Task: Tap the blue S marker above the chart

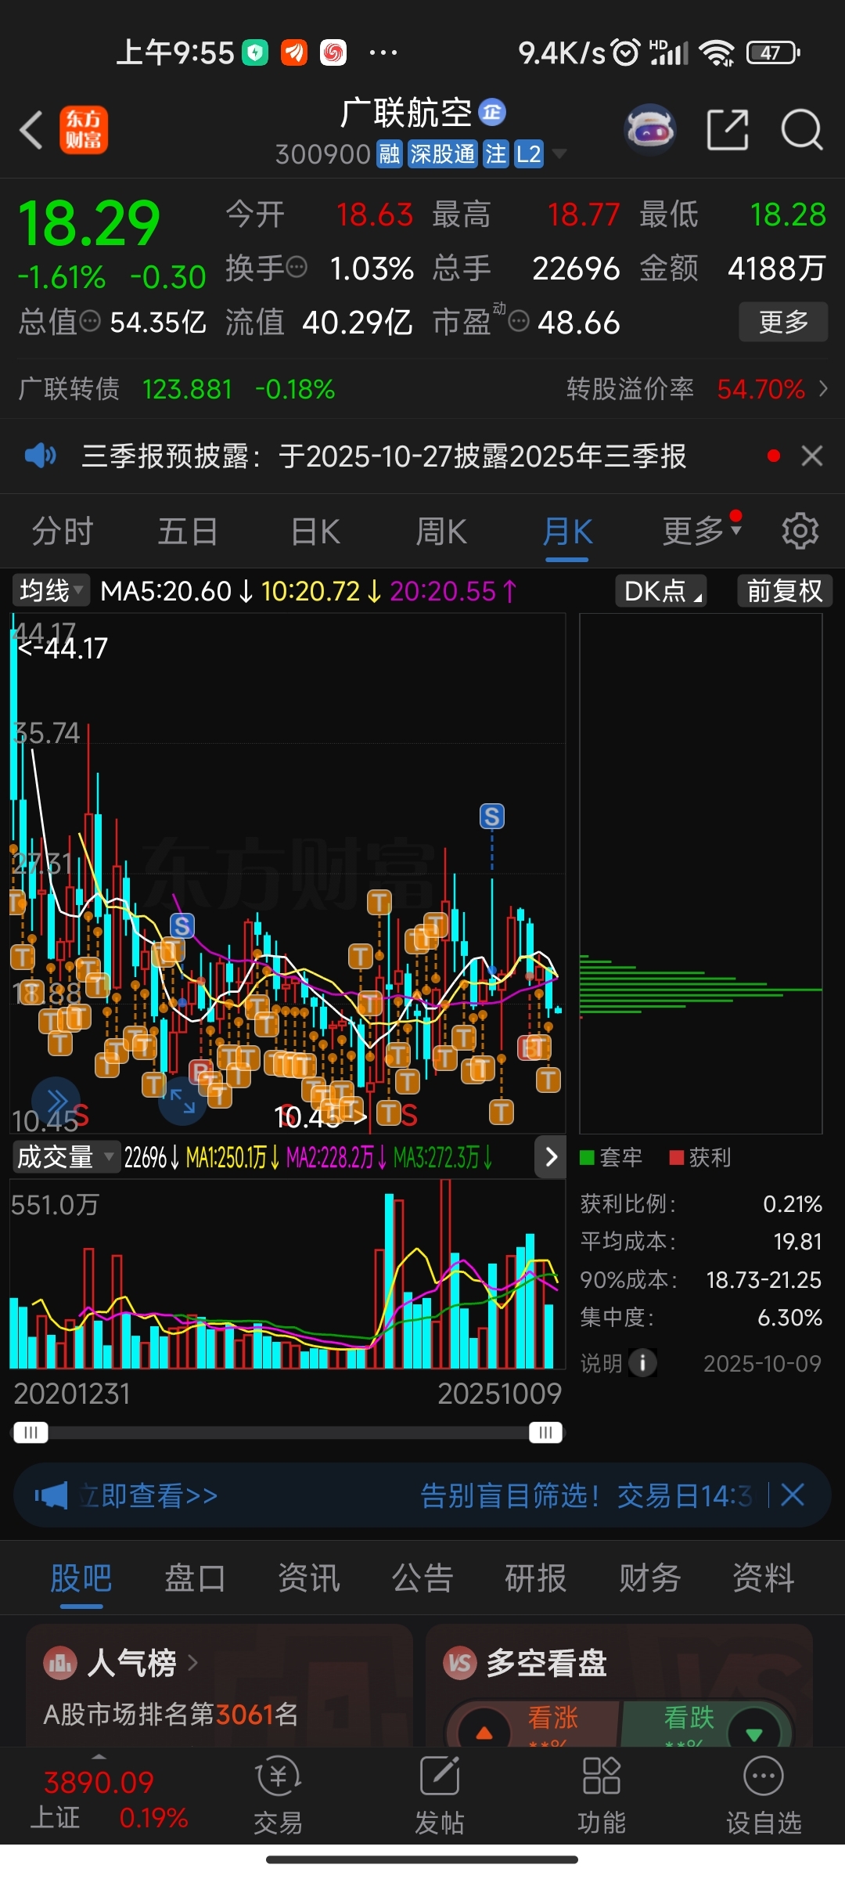Action: (492, 817)
